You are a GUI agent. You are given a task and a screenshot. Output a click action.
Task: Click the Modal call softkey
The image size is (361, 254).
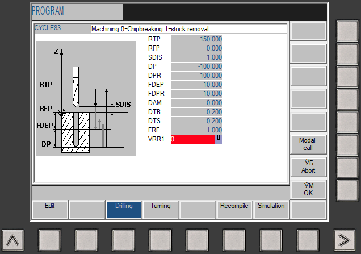coord(308,144)
